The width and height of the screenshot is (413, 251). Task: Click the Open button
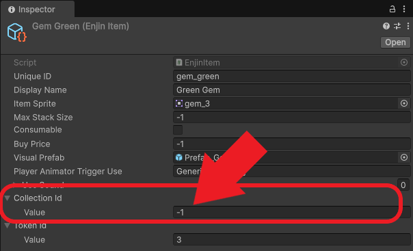[x=395, y=42]
